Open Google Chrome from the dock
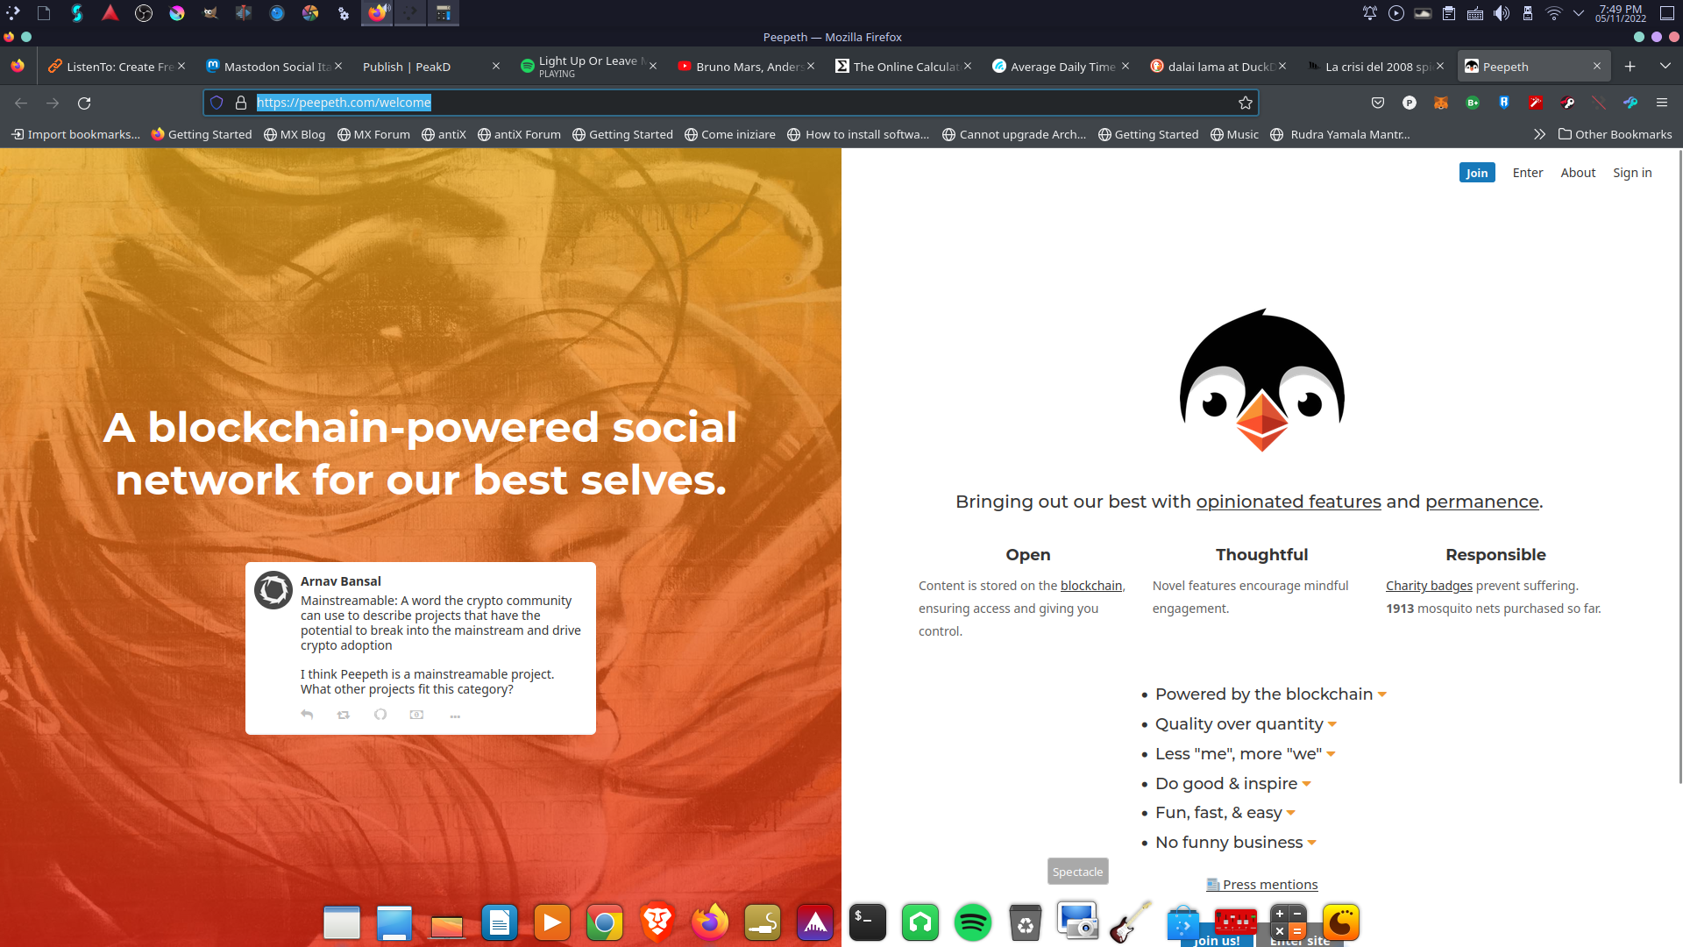This screenshot has height=947, width=1683. (605, 922)
